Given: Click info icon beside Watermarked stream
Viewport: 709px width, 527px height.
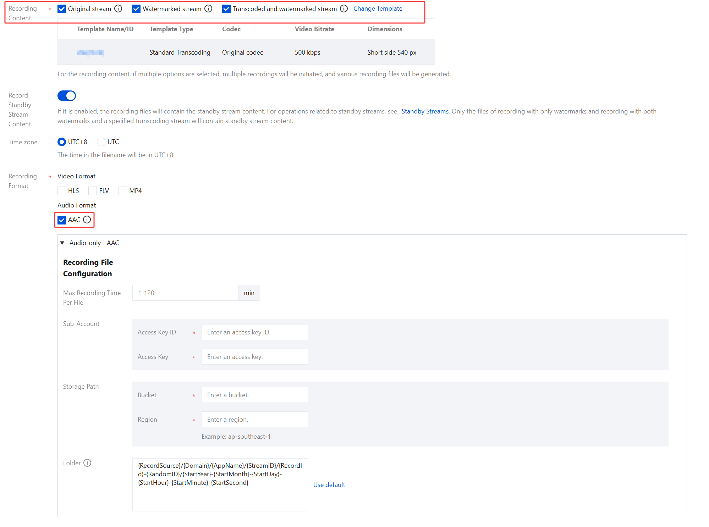Looking at the screenshot, I should (208, 9).
